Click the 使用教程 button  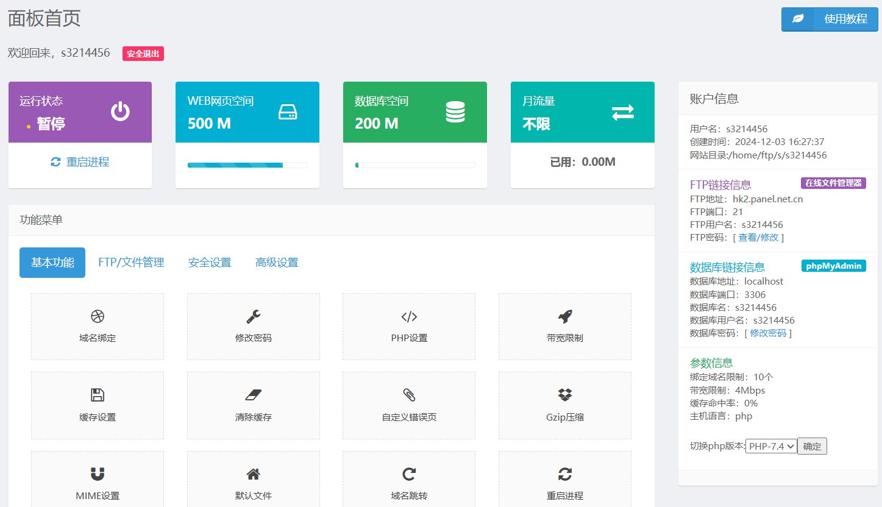click(830, 19)
